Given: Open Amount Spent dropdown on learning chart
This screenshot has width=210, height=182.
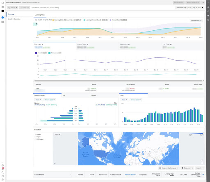Looking at the screenshot, I should [x=196, y=20].
